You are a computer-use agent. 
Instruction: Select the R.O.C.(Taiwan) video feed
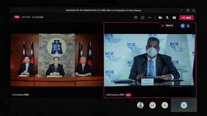[x=57, y=60]
